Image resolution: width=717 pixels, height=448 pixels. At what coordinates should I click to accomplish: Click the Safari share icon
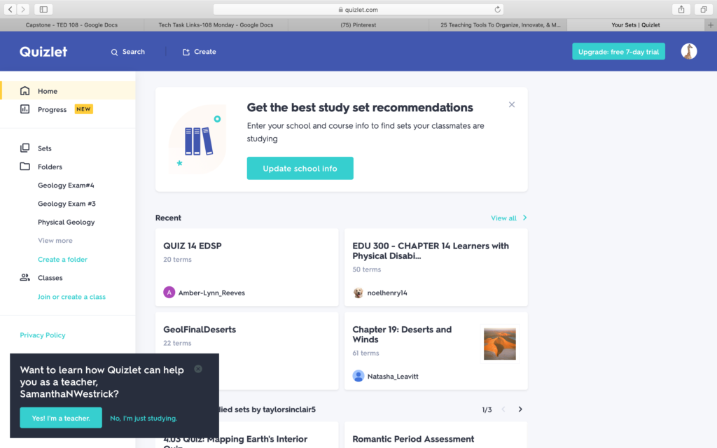coord(680,9)
